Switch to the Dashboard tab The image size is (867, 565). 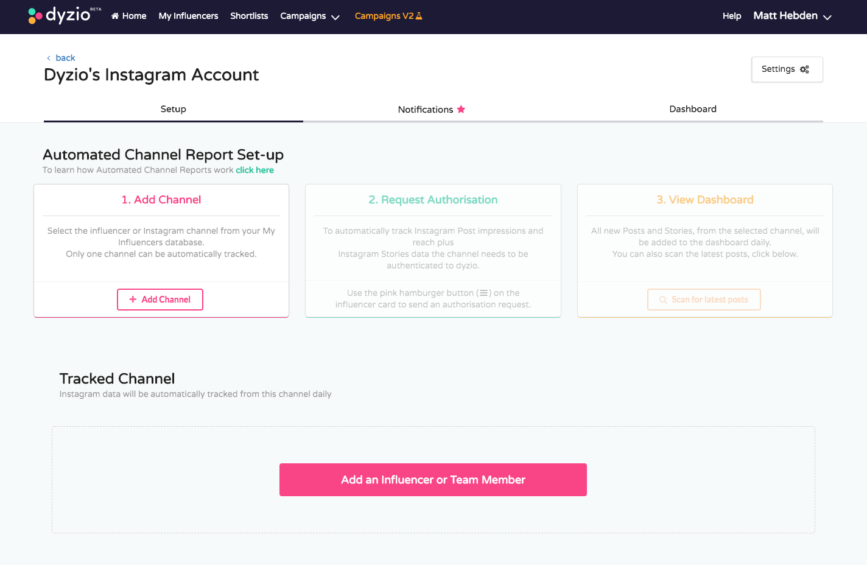[693, 109]
